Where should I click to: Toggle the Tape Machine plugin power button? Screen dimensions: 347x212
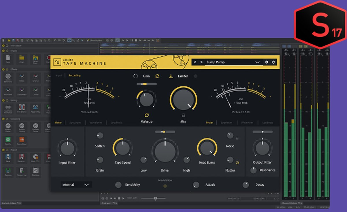click(x=274, y=62)
